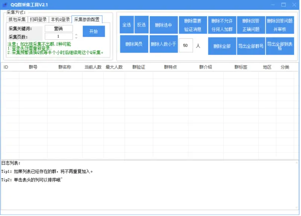Switch to the 抓包采集 tab
301x216 pixels.
point(17,20)
